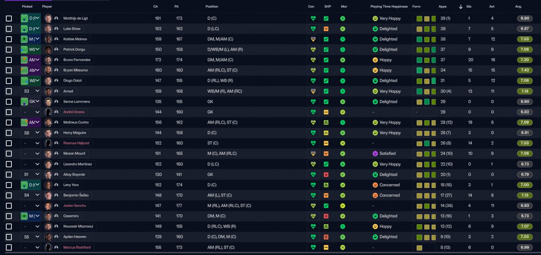
Task: Open the S1 dropdown for Altay Bayındır
Action: (x=31, y=174)
